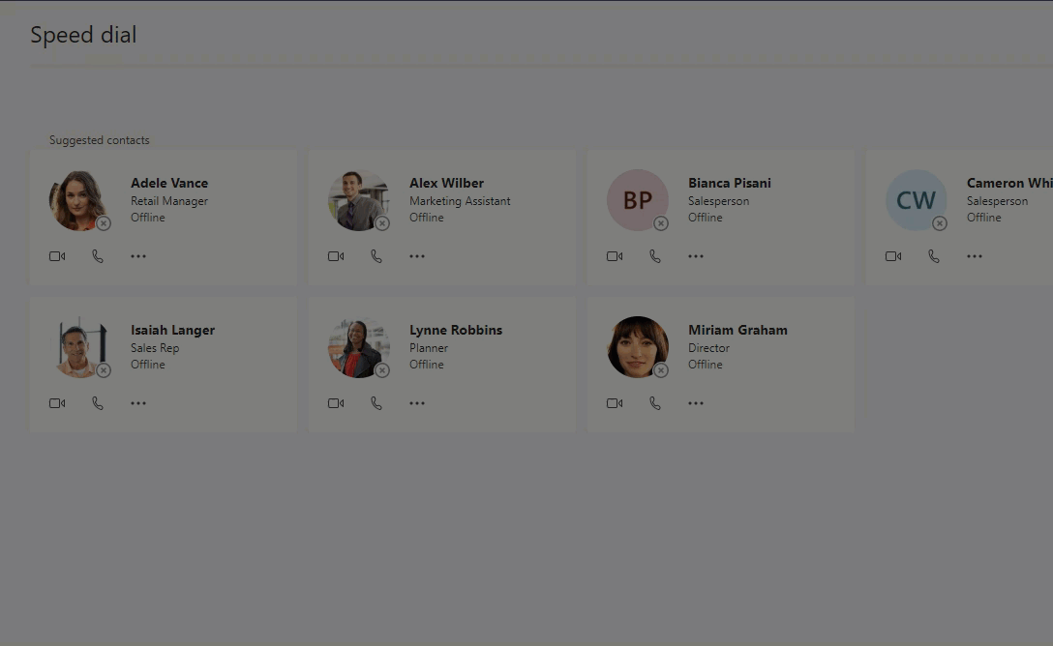Start audio call with Adele Vance
The width and height of the screenshot is (1053, 646).
98,256
